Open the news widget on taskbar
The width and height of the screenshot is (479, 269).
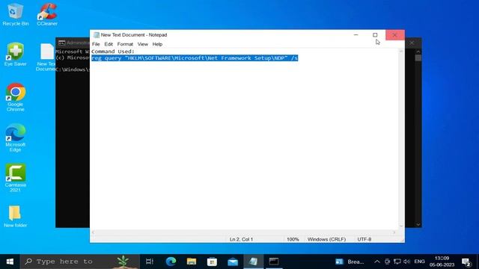350,262
